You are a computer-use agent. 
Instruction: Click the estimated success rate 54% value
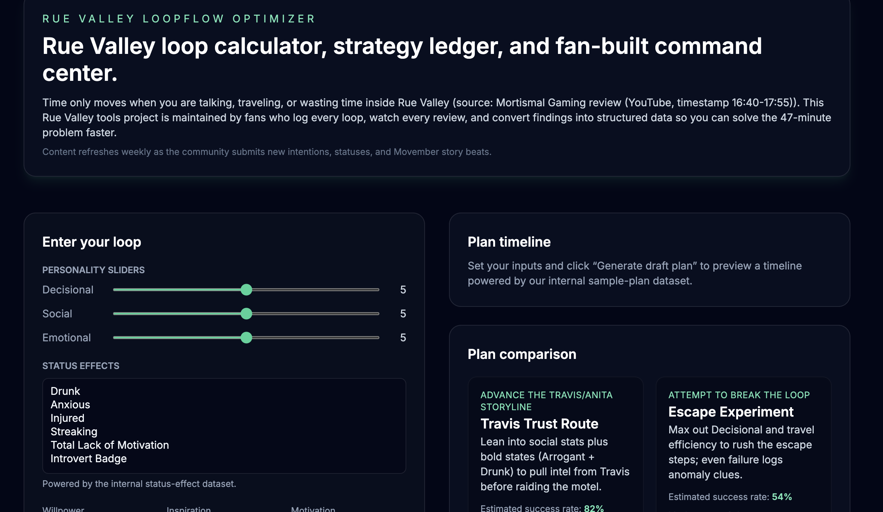782,497
